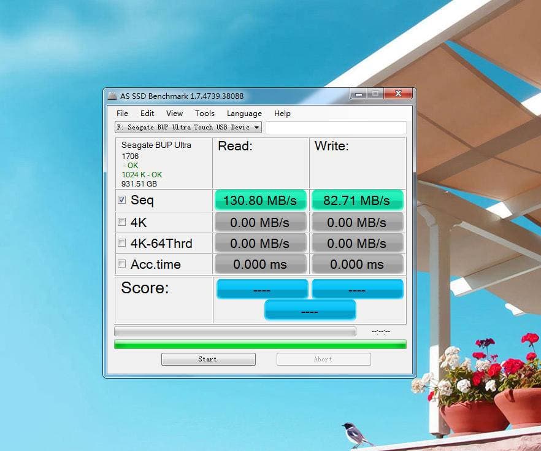Enable the 4K test checkbox
This screenshot has height=451, width=541.
122,222
